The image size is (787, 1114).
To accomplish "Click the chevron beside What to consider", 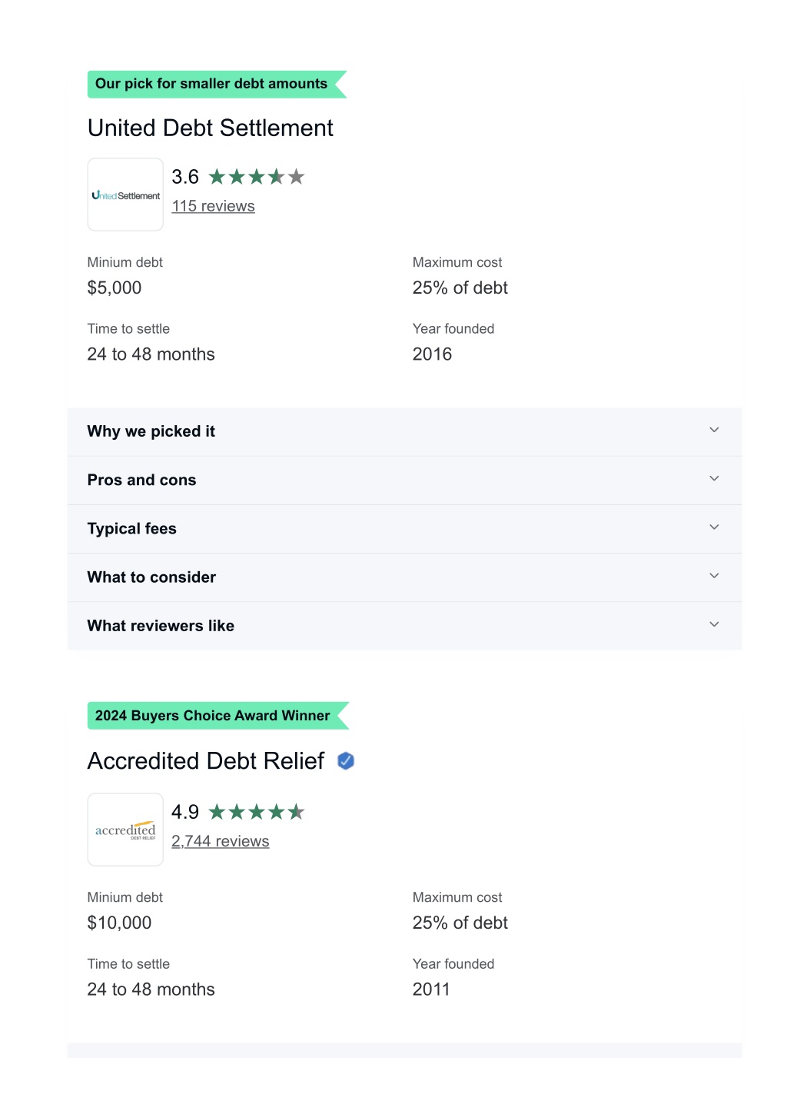I will click(x=714, y=575).
